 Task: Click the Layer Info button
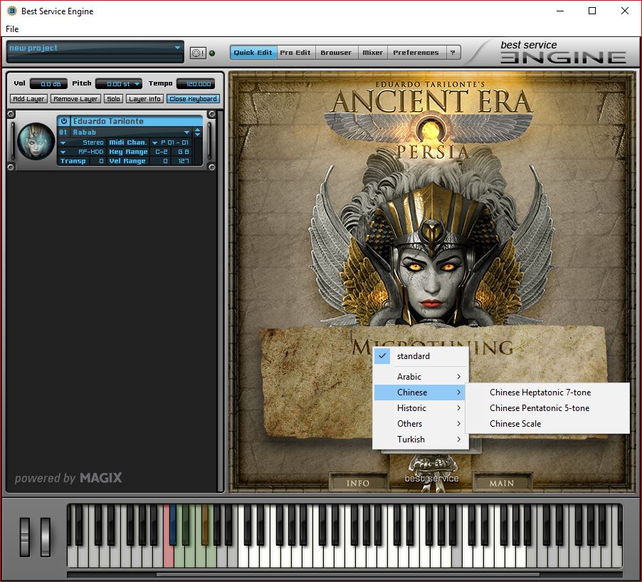pyautogui.click(x=144, y=99)
